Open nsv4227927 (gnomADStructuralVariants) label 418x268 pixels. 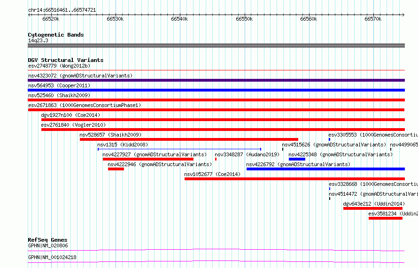click(x=155, y=154)
